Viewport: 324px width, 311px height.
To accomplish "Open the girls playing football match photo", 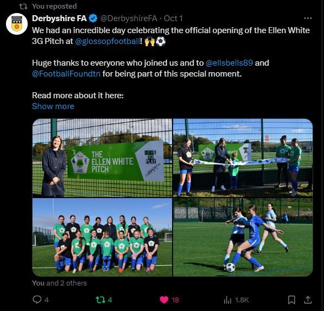I will (243, 237).
